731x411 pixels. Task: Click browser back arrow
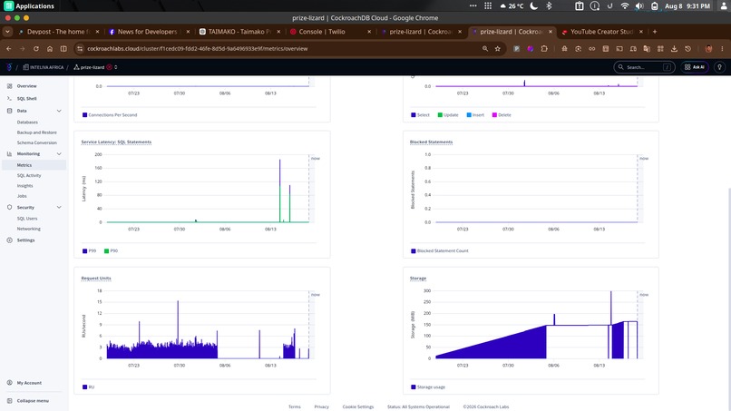(x=9, y=48)
